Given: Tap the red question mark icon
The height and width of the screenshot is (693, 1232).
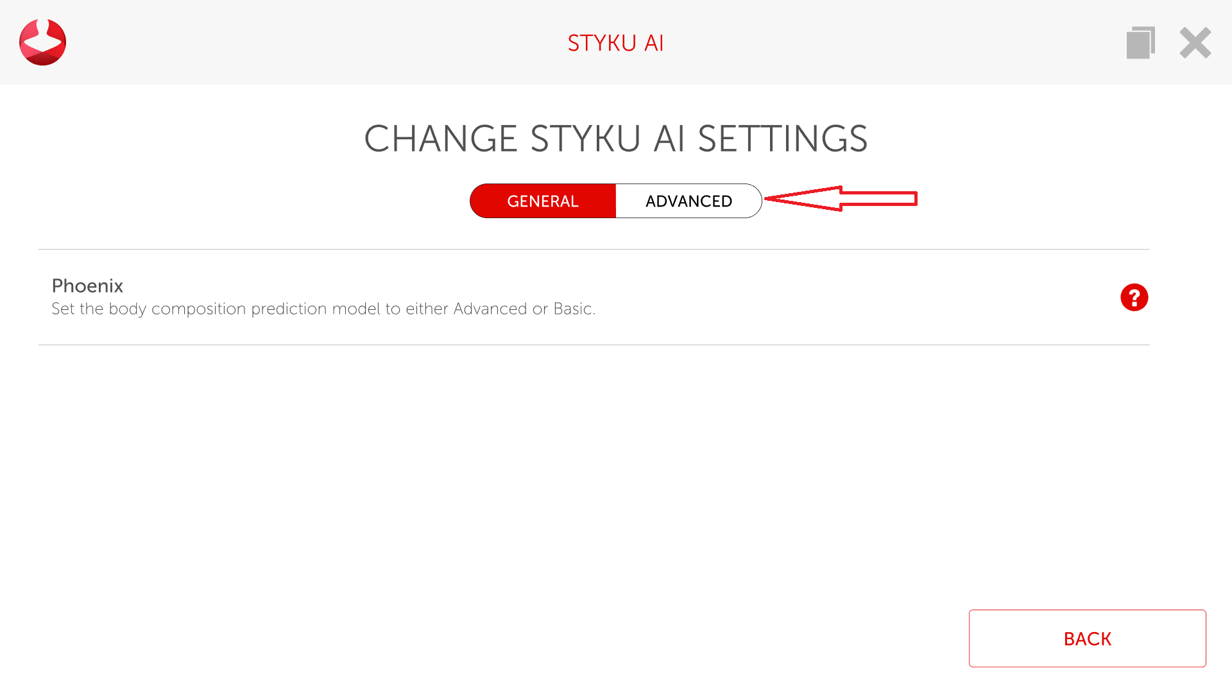Looking at the screenshot, I should 1134,298.
